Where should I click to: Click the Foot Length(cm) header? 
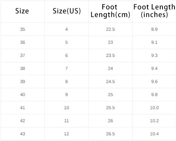point(110,11)
